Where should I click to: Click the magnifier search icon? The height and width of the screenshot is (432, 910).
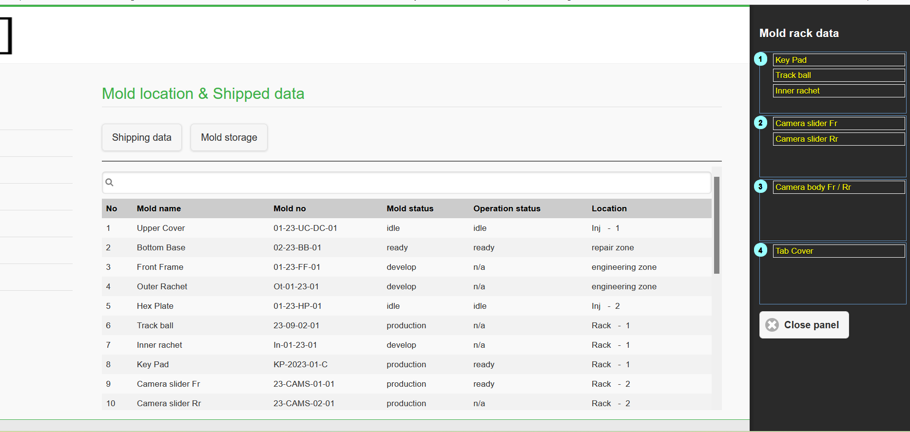point(110,182)
